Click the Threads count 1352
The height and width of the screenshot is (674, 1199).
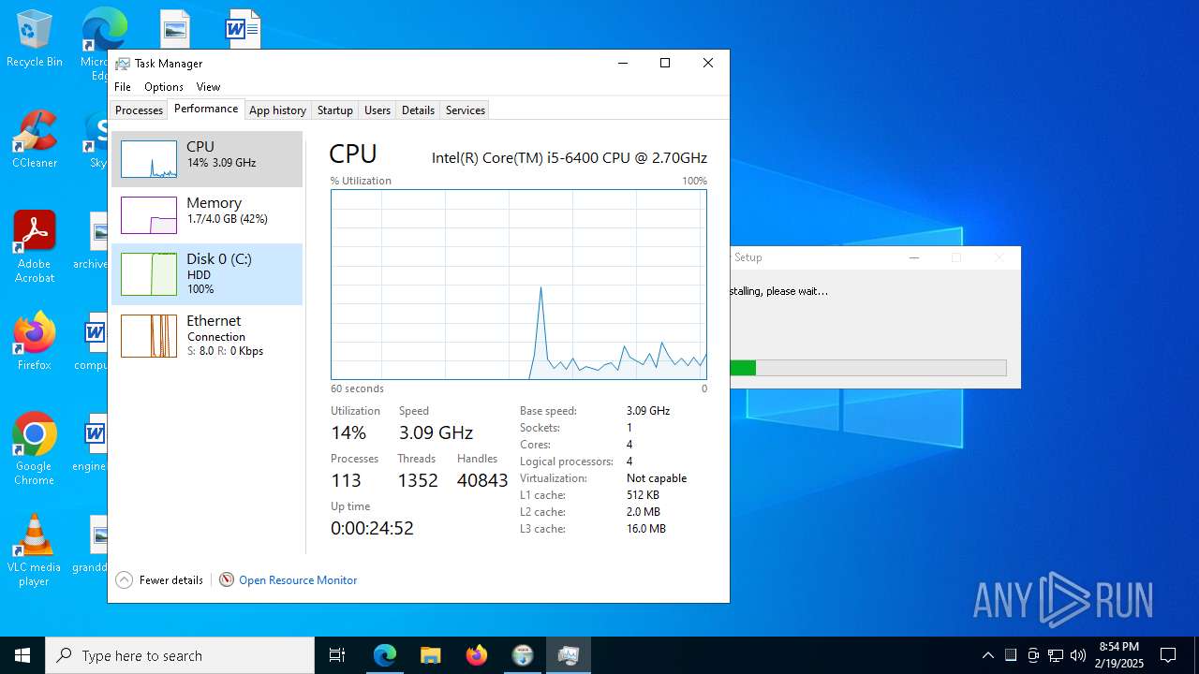[x=418, y=480]
